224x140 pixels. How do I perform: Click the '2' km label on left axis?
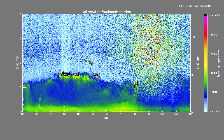(x=20, y=63)
